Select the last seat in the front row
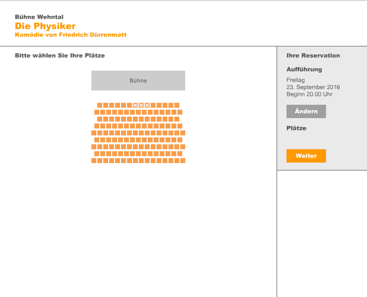 click(x=177, y=105)
